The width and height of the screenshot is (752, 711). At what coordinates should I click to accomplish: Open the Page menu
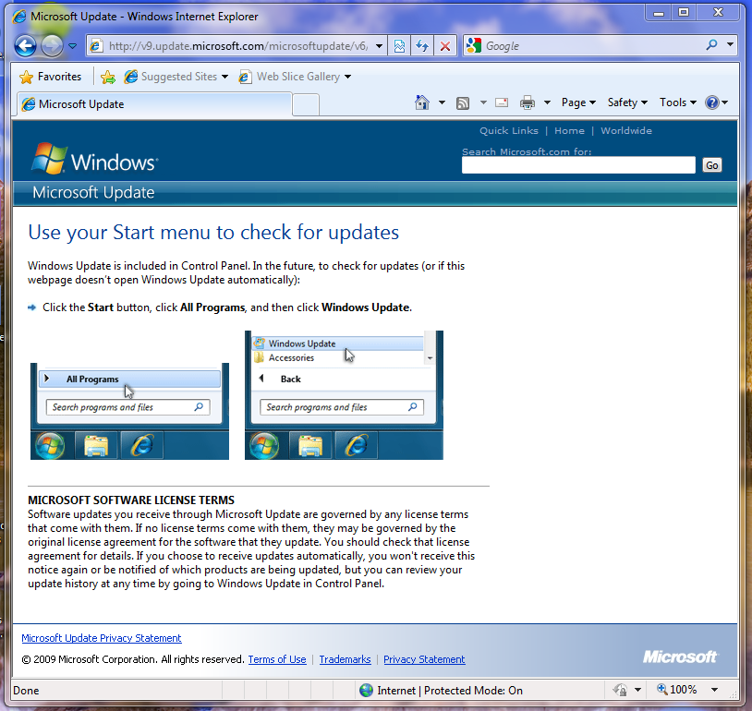point(578,102)
